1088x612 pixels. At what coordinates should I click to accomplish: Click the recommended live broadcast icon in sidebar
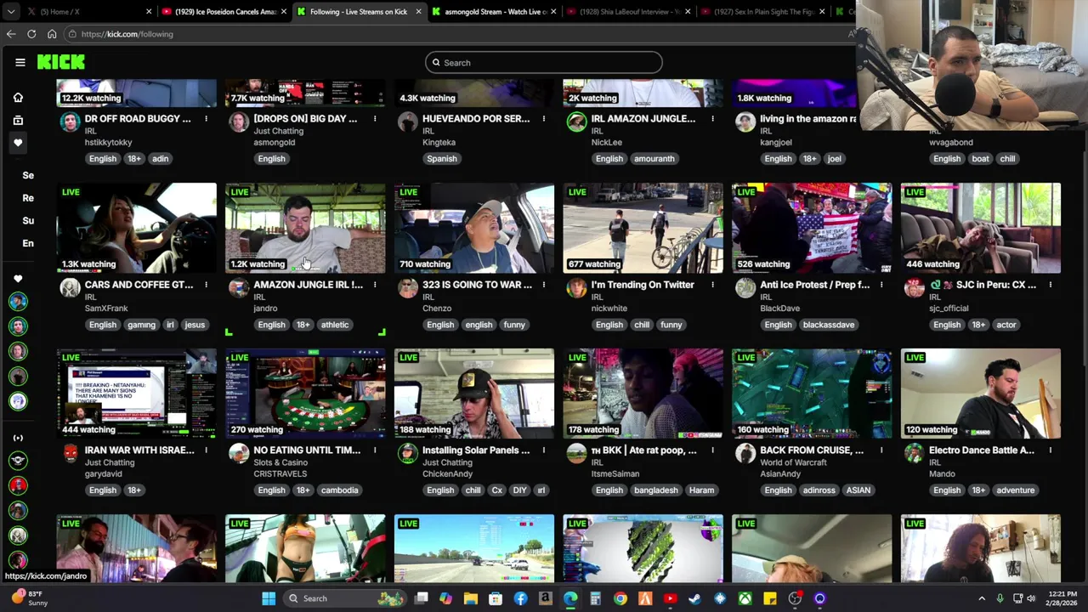pyautogui.click(x=18, y=438)
